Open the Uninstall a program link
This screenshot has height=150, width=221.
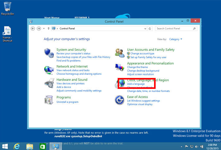click(x=67, y=102)
